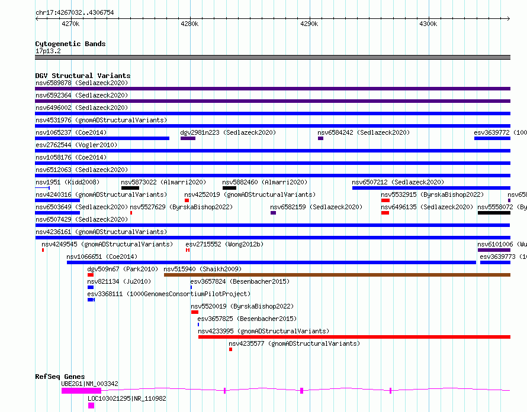Click the tiny red nsv5527629 marker
This screenshot has height=412, width=527.
pyautogui.click(x=131, y=213)
